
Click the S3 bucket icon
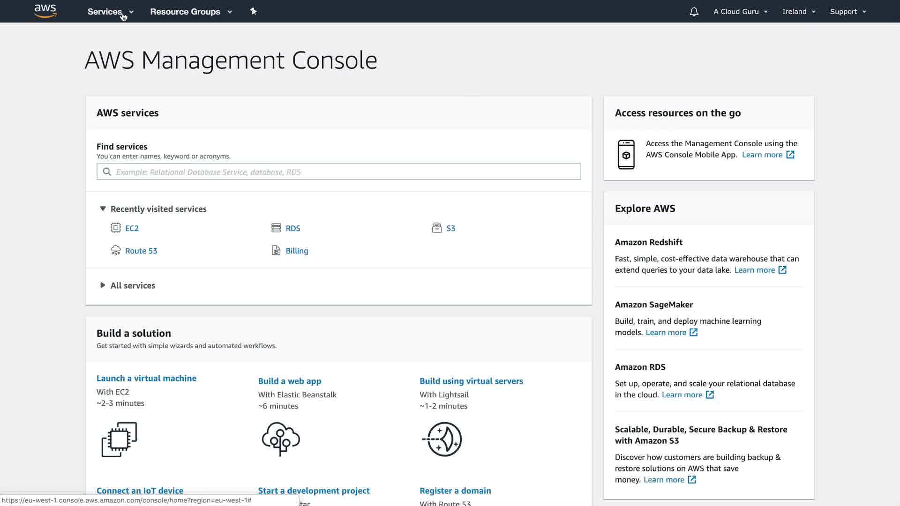[x=437, y=228]
